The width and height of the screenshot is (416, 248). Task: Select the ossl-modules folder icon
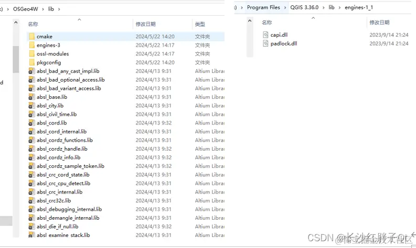pos(32,54)
